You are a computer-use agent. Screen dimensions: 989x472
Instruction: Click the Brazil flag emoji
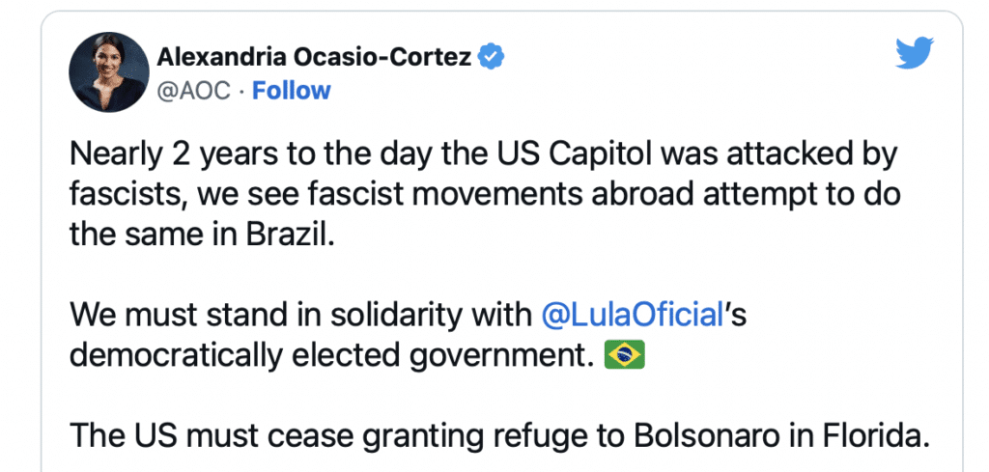pyautogui.click(x=624, y=356)
